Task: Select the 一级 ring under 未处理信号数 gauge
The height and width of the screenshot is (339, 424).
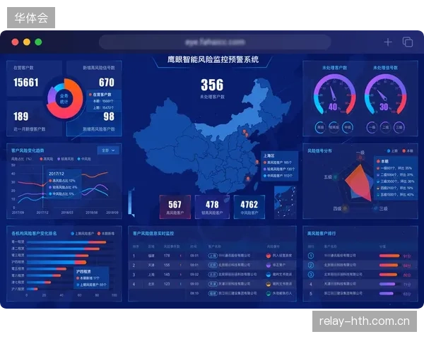Action: [x=372, y=127]
